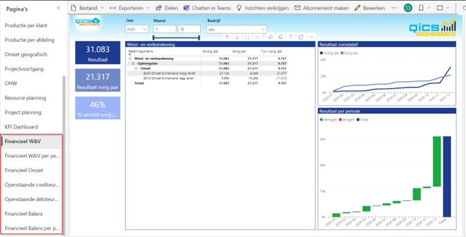The width and height of the screenshot is (466, 237).
Task: Pin the Winst- en verliesrekening visual
Action: [270, 37]
